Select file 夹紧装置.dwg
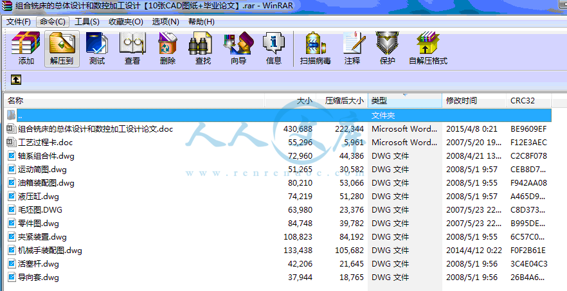 pyautogui.click(x=42, y=237)
